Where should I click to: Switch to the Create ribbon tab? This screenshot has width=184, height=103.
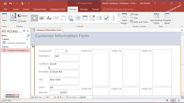tap(26, 9)
